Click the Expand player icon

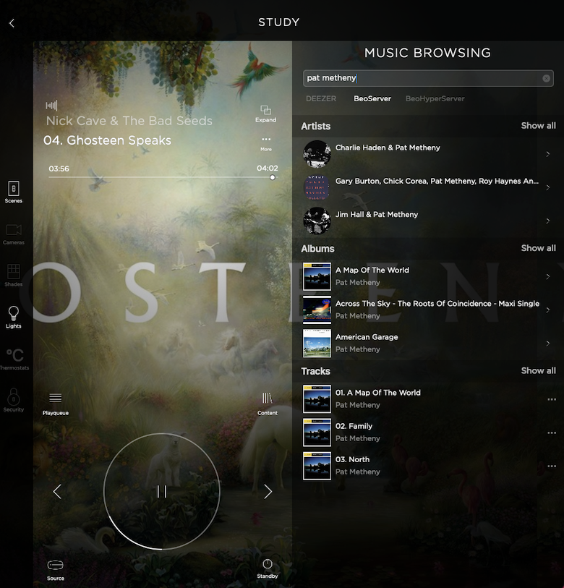265,112
